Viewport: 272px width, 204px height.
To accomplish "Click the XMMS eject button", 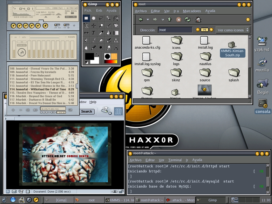I will [45, 26].
